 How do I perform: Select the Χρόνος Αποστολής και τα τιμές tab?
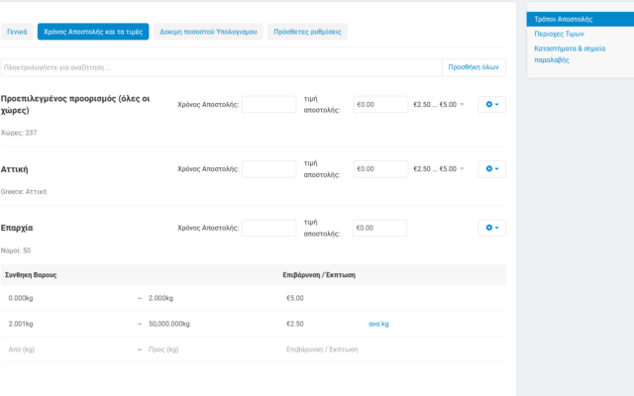93,32
